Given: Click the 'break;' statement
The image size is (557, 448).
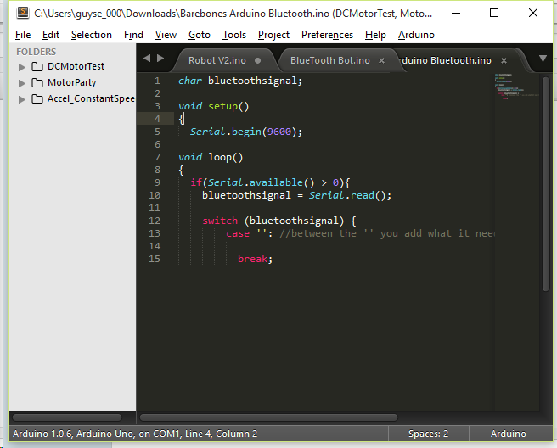Looking at the screenshot, I should [255, 259].
